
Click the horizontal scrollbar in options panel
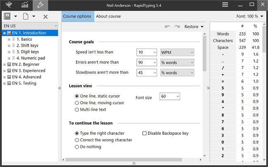pos(124,160)
